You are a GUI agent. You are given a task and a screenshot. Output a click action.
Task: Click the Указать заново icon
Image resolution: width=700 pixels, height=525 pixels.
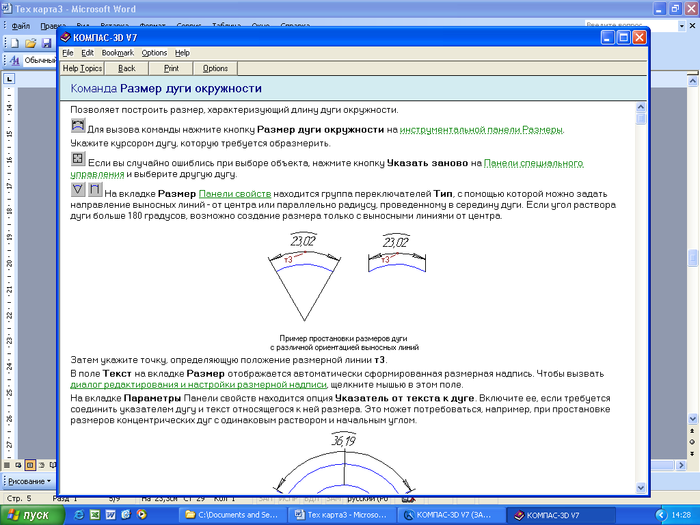pos(78,159)
